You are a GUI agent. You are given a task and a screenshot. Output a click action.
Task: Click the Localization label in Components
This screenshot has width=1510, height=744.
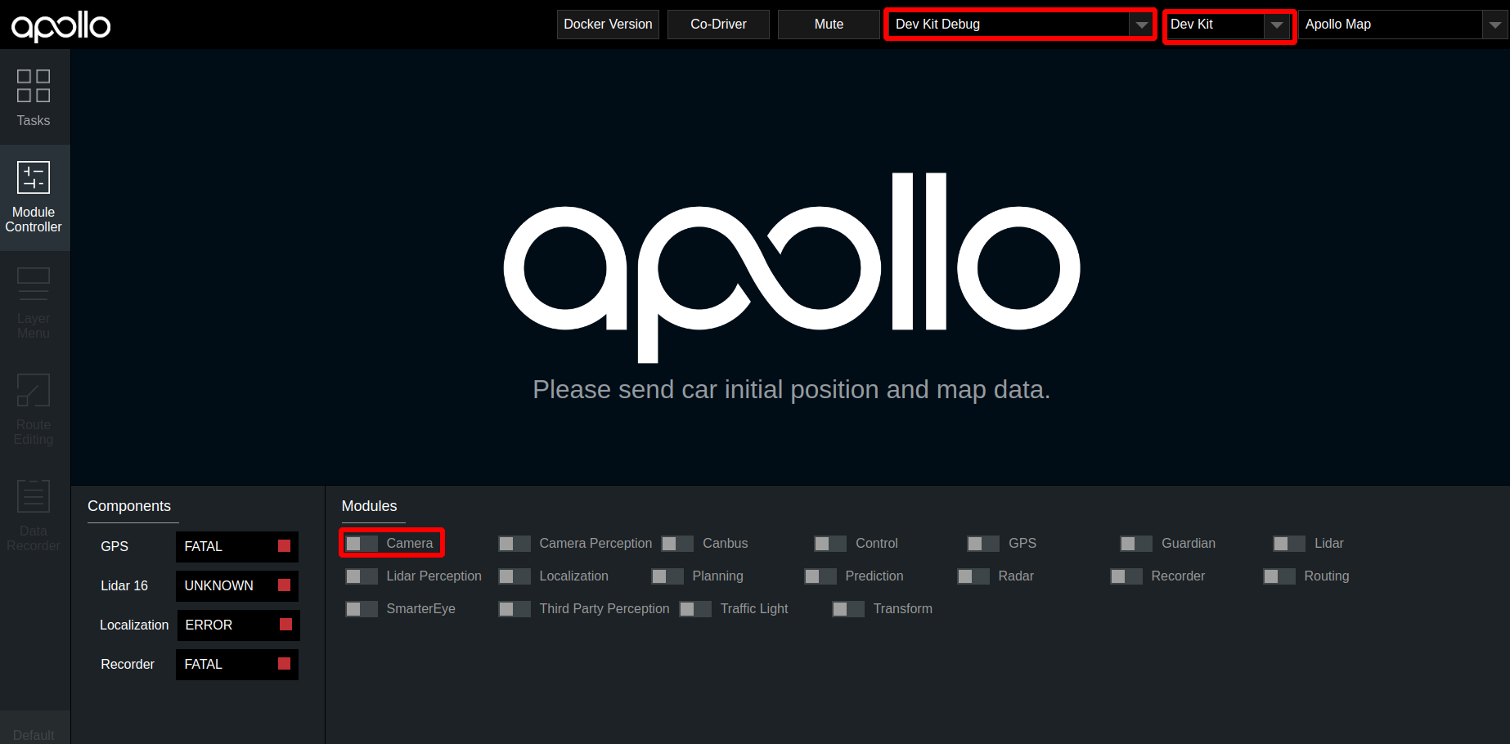point(134,625)
